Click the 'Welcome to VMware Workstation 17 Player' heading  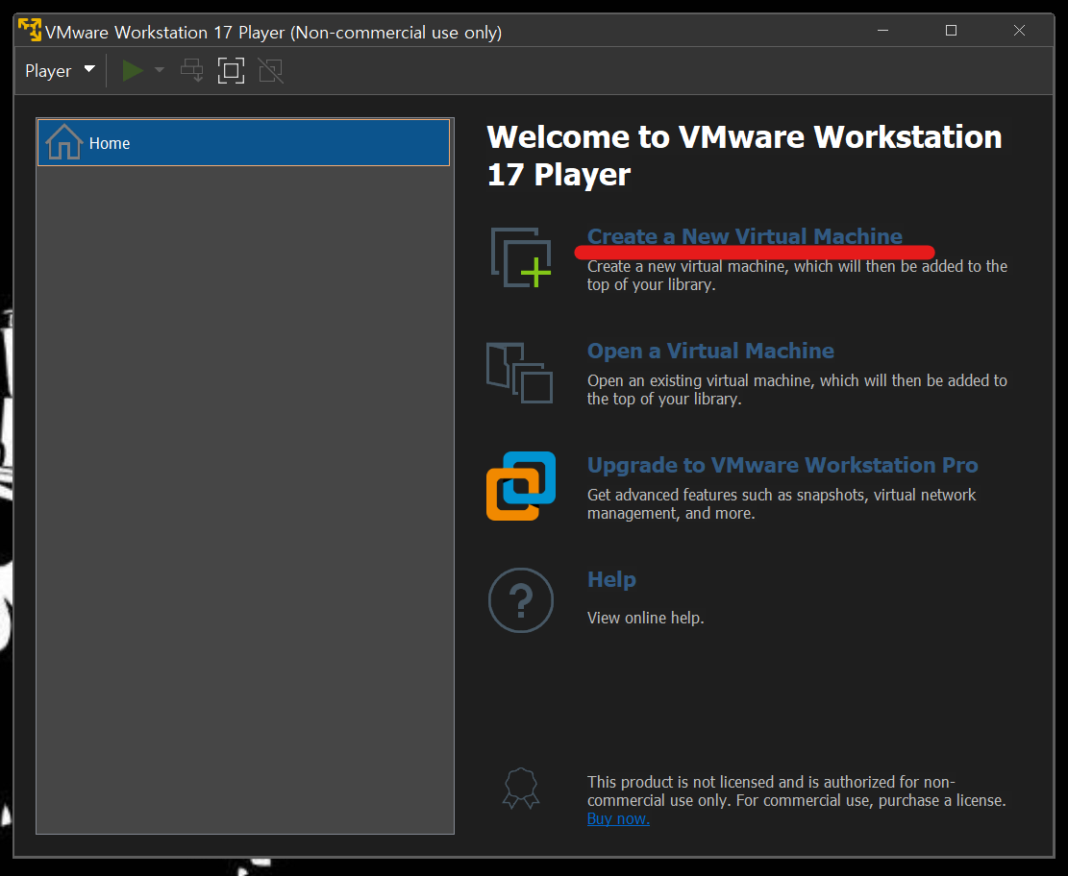(x=744, y=156)
